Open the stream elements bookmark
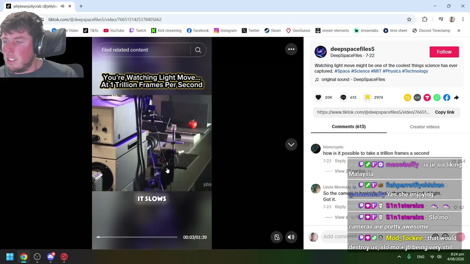This screenshot has width=470, height=264. click(x=332, y=30)
